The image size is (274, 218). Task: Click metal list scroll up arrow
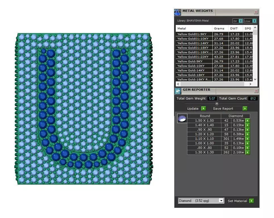pos(255,27)
